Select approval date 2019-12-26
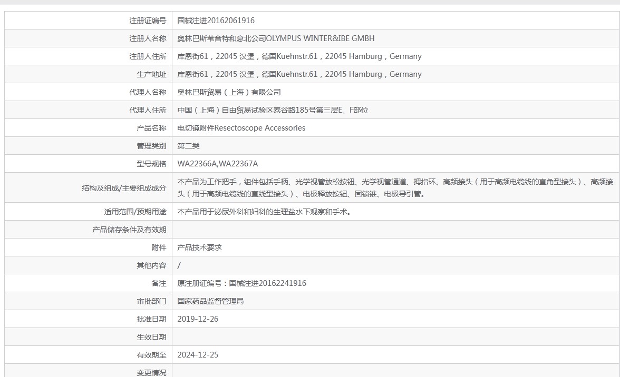This screenshot has width=620, height=377. [x=198, y=319]
